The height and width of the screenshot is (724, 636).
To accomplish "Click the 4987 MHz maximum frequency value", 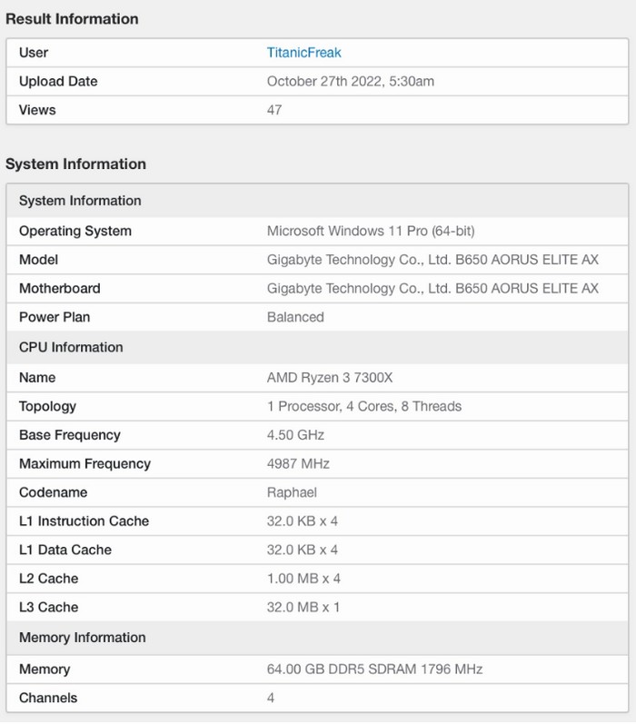I will tap(298, 464).
